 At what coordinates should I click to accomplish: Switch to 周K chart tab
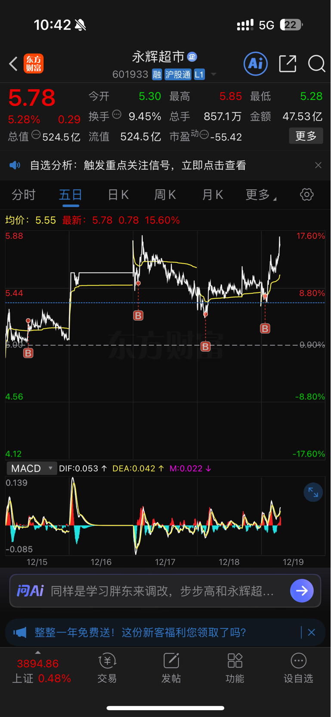(165, 195)
